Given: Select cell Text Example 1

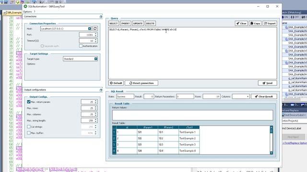Looking at the screenshot, I should coord(189,132).
